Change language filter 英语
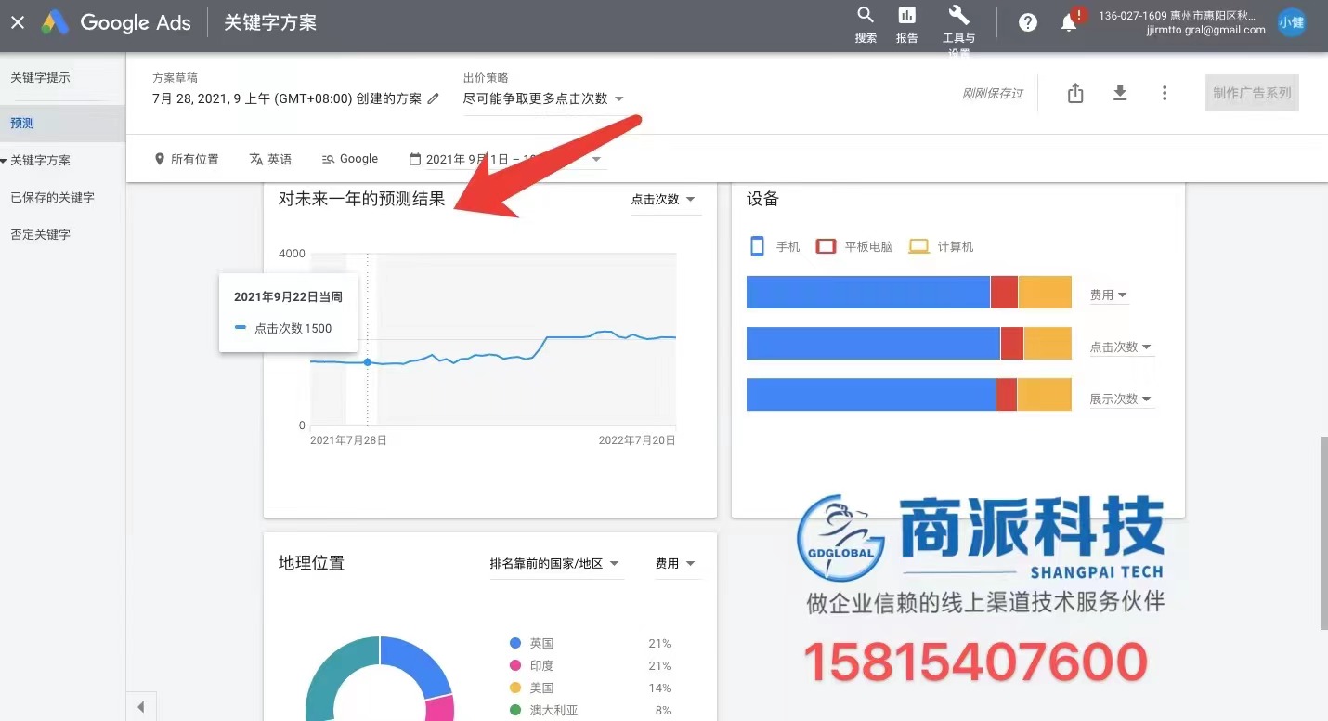Viewport: 1328px width, 721px height. click(270, 159)
